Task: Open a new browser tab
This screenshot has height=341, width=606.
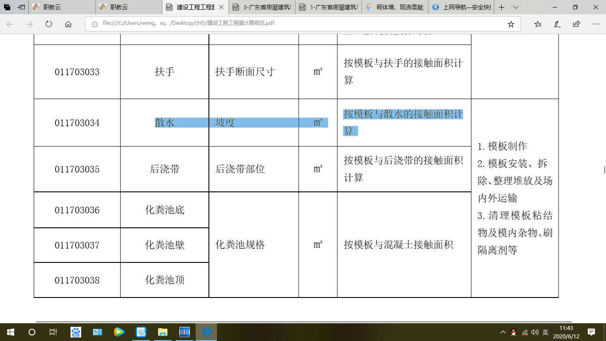Action: 502,7
